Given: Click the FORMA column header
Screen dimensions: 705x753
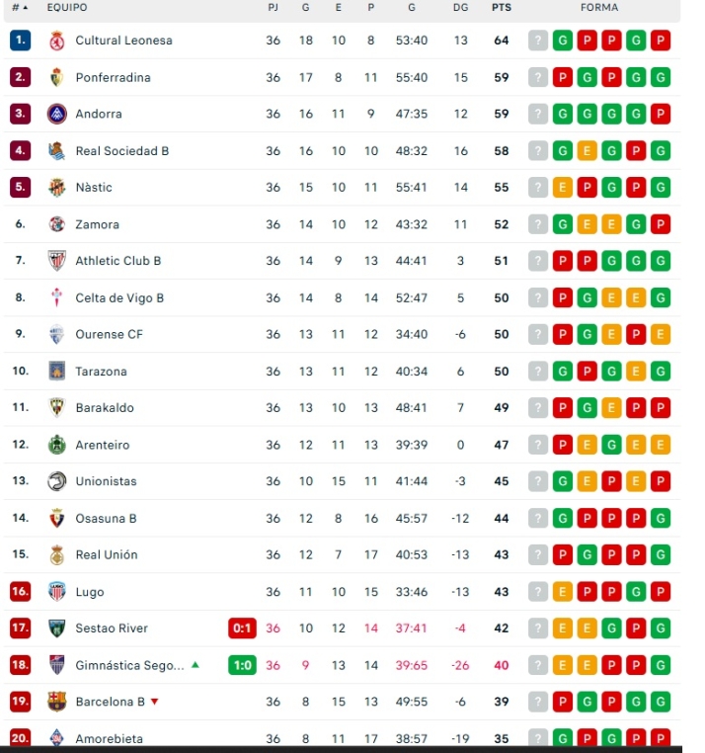Looking at the screenshot, I should pos(599,8).
